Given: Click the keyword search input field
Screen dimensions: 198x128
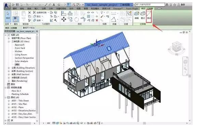Looking at the screenshot, I should tap(150, 5).
